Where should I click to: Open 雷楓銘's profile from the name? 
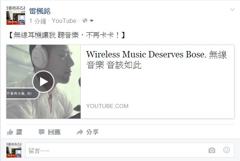(40, 11)
